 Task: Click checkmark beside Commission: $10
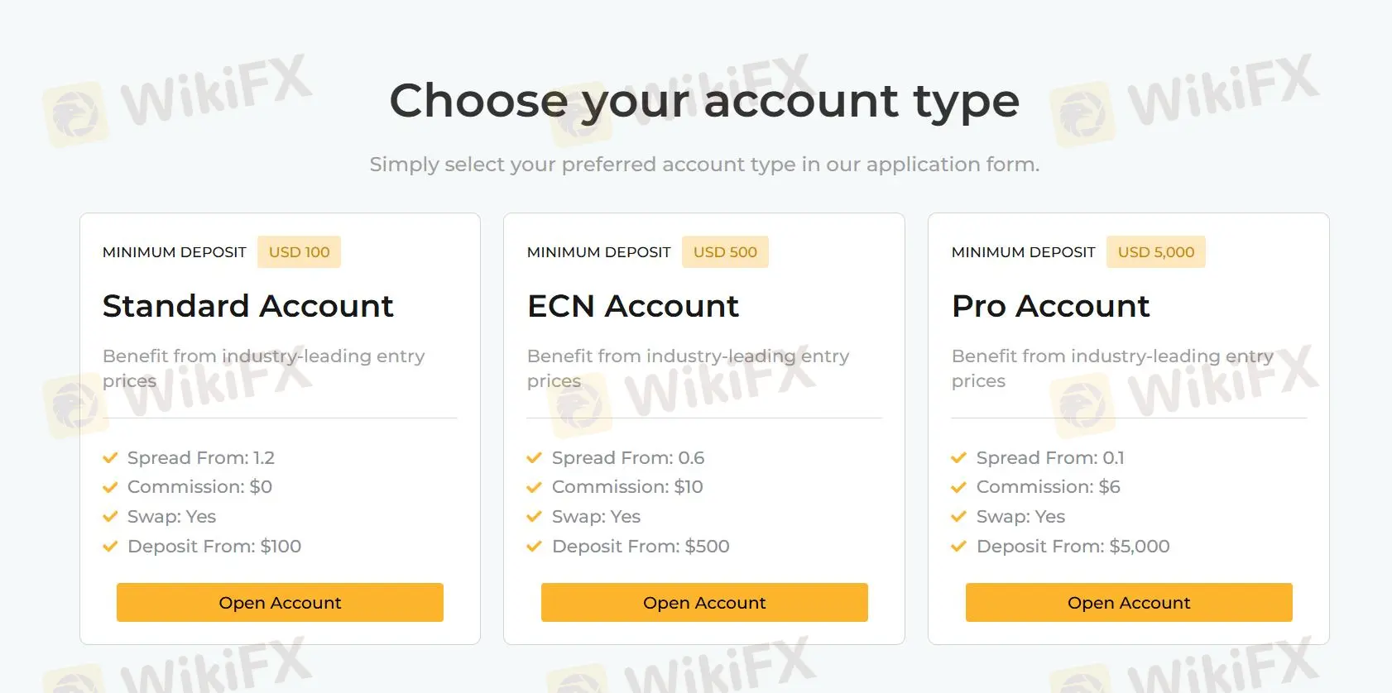pyautogui.click(x=535, y=487)
